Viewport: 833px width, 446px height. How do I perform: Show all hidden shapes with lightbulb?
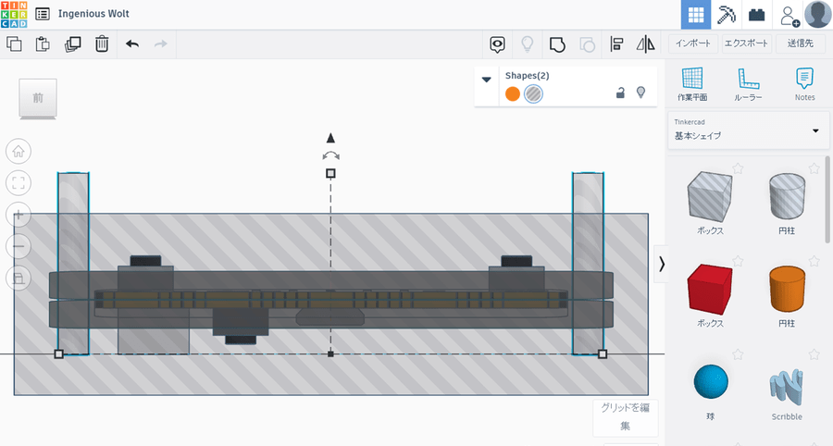click(527, 44)
